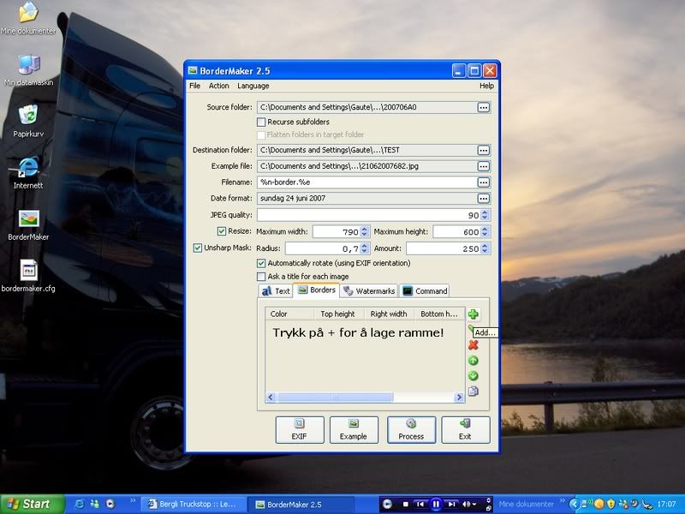This screenshot has height=514, width=685.
Task: Click the Right width column header
Action: click(x=389, y=314)
